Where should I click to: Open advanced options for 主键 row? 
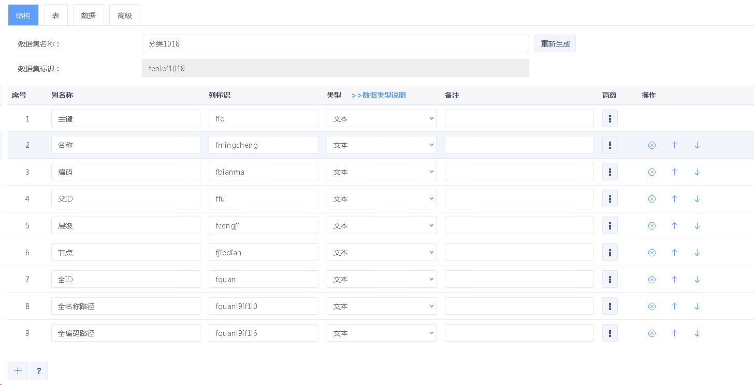click(x=610, y=118)
